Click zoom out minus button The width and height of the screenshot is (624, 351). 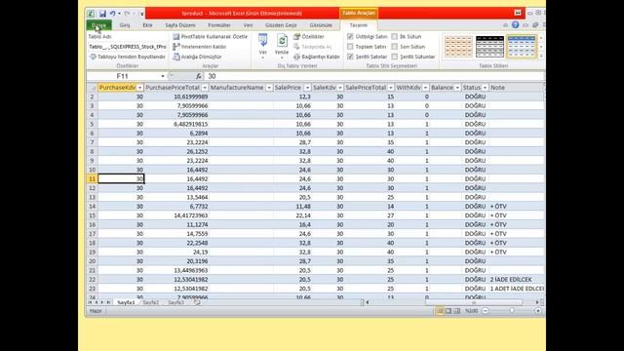click(486, 311)
